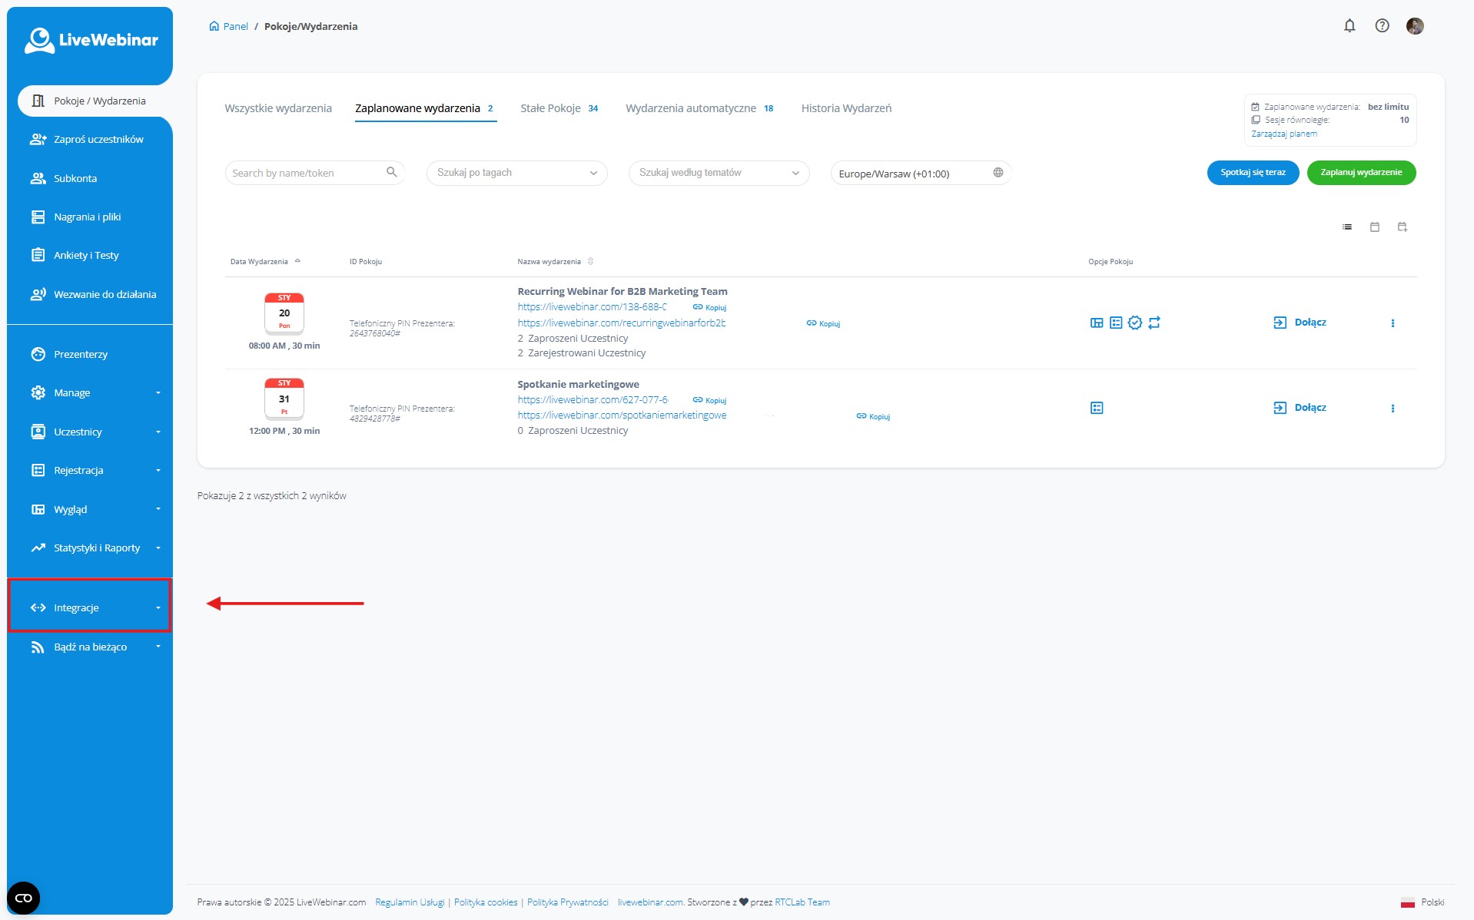Switch to calendar view of events
The width and height of the screenshot is (1474, 920).
tap(1375, 227)
